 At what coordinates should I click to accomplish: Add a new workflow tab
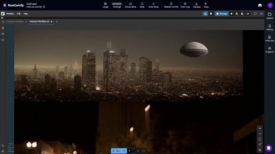point(57,22)
